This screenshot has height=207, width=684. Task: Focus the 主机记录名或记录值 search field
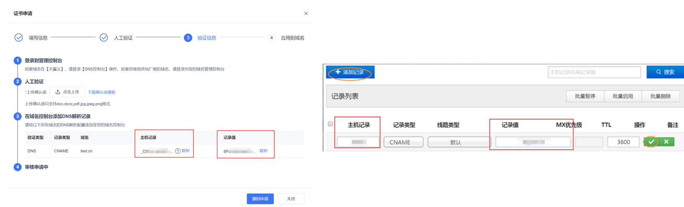pos(594,72)
